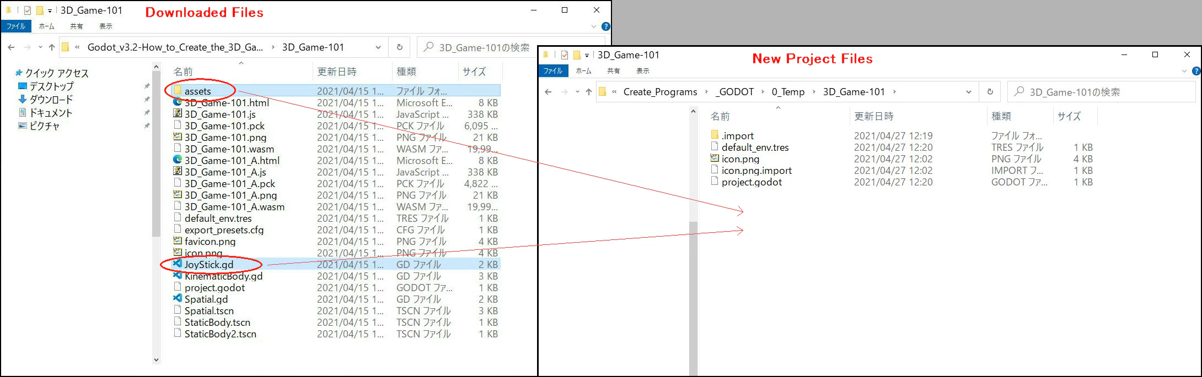Open the quick access toolbar dropdown in right window
1202x377 pixels.
[x=587, y=55]
